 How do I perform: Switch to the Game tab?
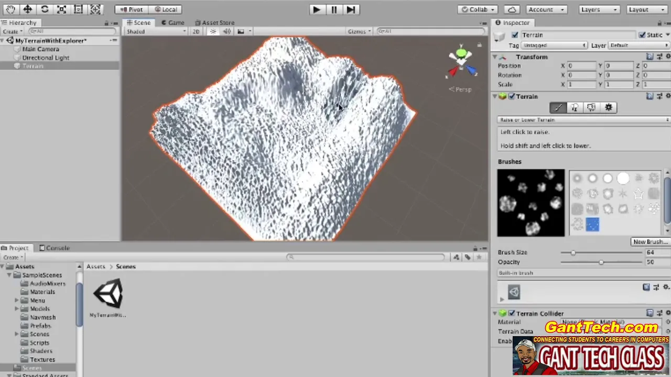pos(173,23)
